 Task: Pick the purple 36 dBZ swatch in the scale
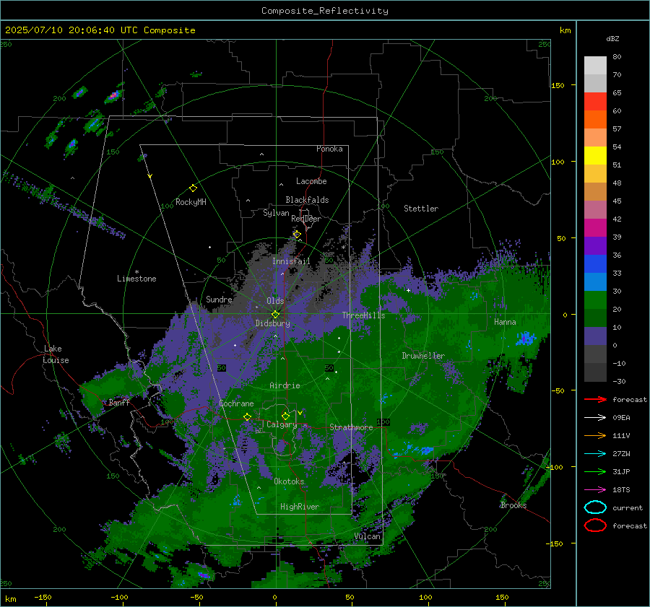click(595, 245)
